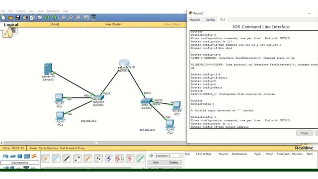Toggle the PDU list window round icon
The width and height of the screenshot is (318, 179).
[151, 156]
